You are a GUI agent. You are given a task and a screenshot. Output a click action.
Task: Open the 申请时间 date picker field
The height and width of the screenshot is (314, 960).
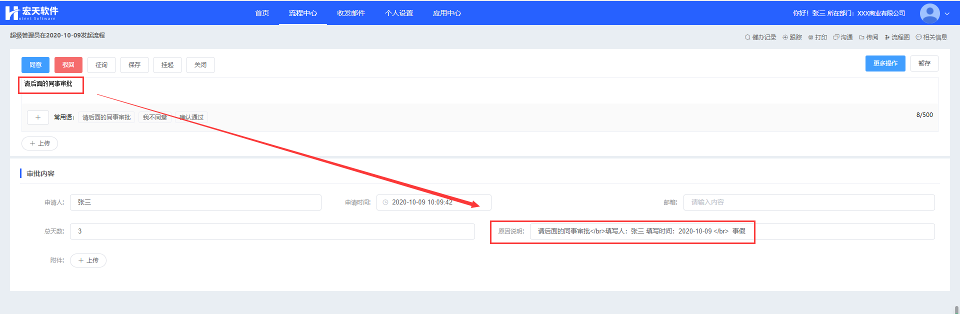(433, 202)
